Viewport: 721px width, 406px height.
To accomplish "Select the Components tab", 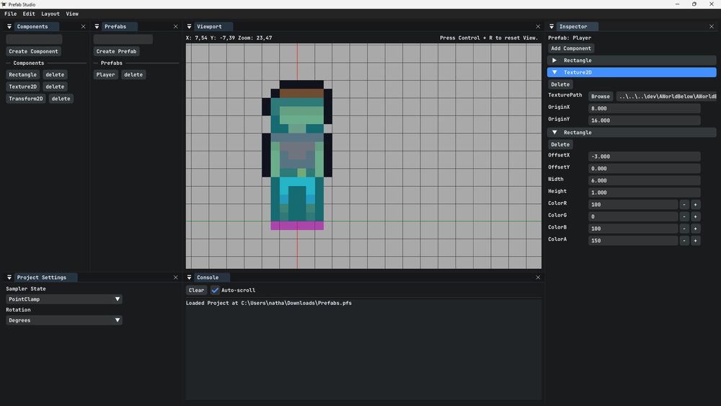I will pos(36,27).
